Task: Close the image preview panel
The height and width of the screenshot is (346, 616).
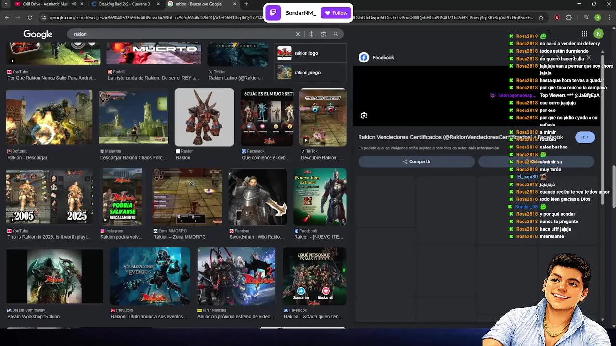Action: click(589, 58)
